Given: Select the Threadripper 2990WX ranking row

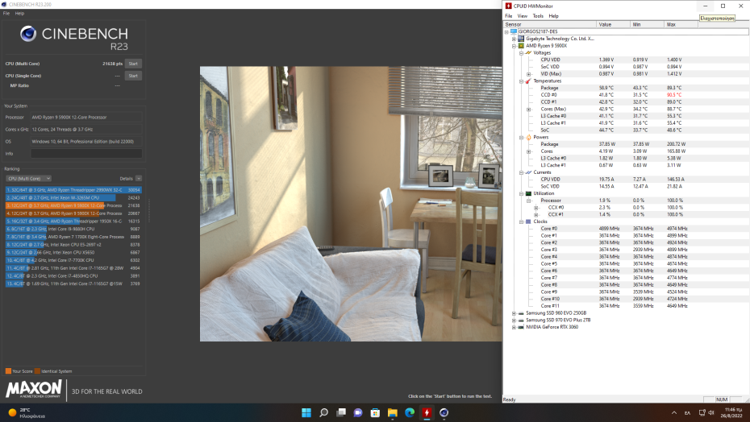Looking at the screenshot, I should pos(73,190).
